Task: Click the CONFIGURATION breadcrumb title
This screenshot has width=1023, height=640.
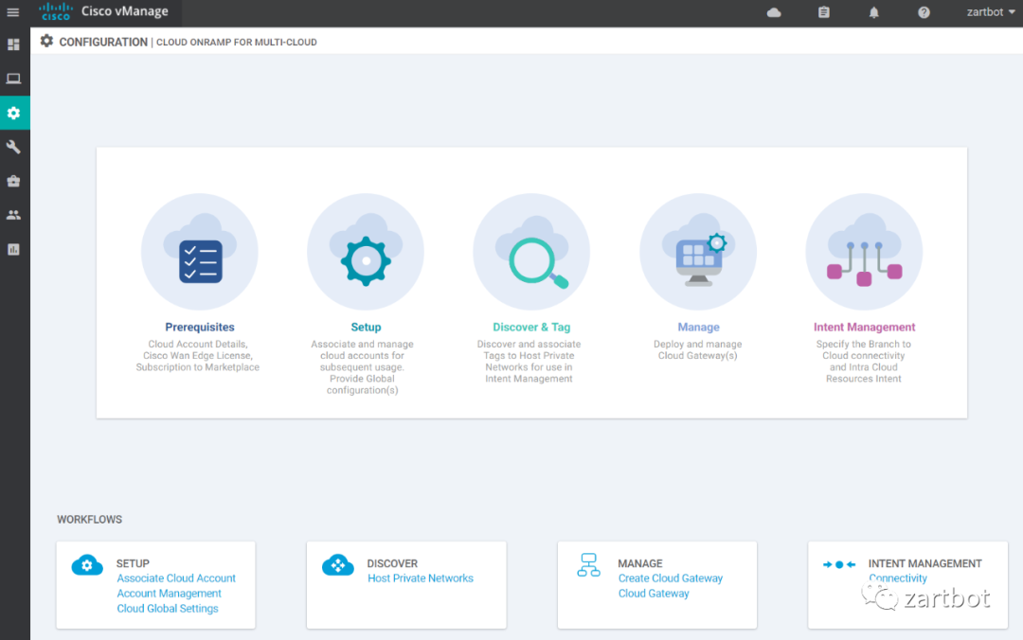Action: [103, 42]
